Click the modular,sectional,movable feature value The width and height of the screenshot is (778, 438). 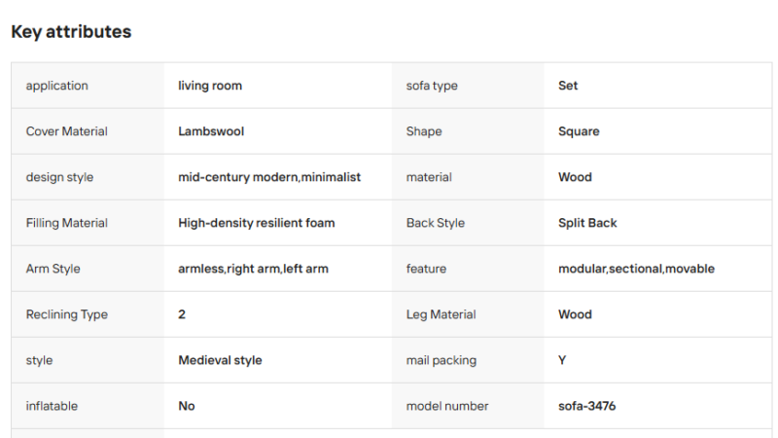(x=636, y=269)
